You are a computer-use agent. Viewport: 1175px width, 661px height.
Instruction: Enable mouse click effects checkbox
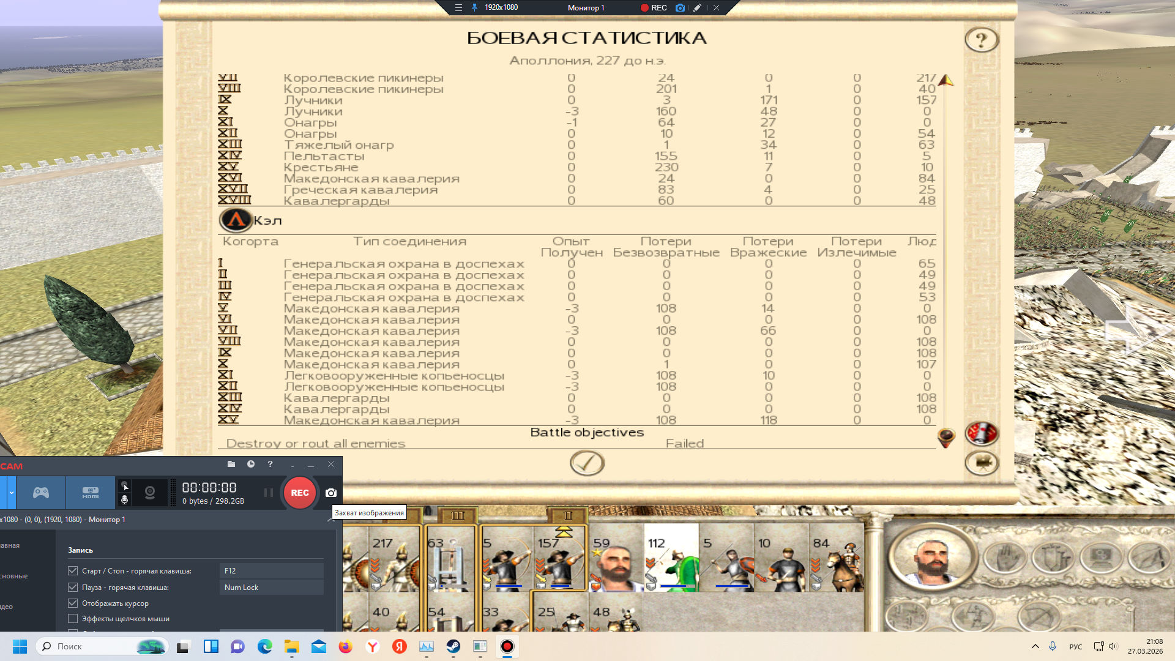coord(73,619)
